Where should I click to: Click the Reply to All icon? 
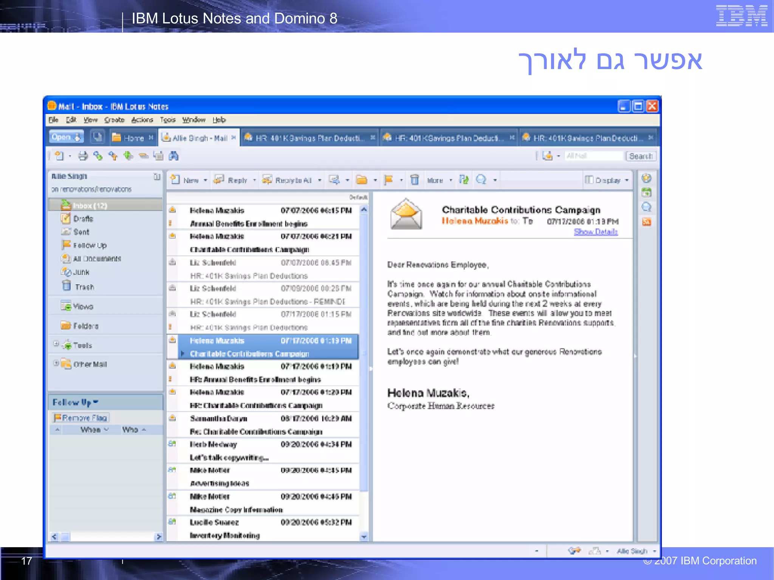[x=267, y=180]
